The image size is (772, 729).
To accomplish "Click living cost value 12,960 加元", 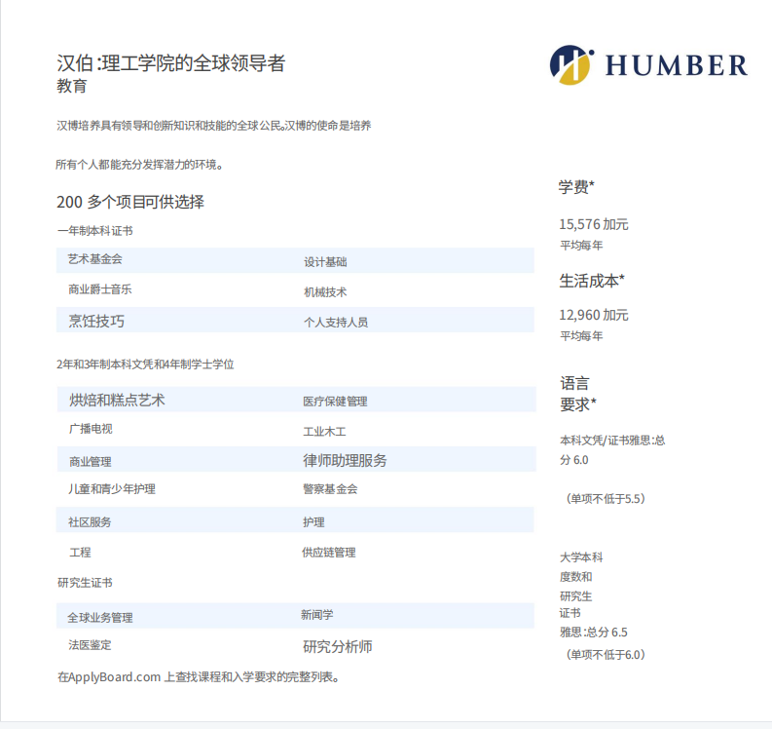I will tap(593, 315).
